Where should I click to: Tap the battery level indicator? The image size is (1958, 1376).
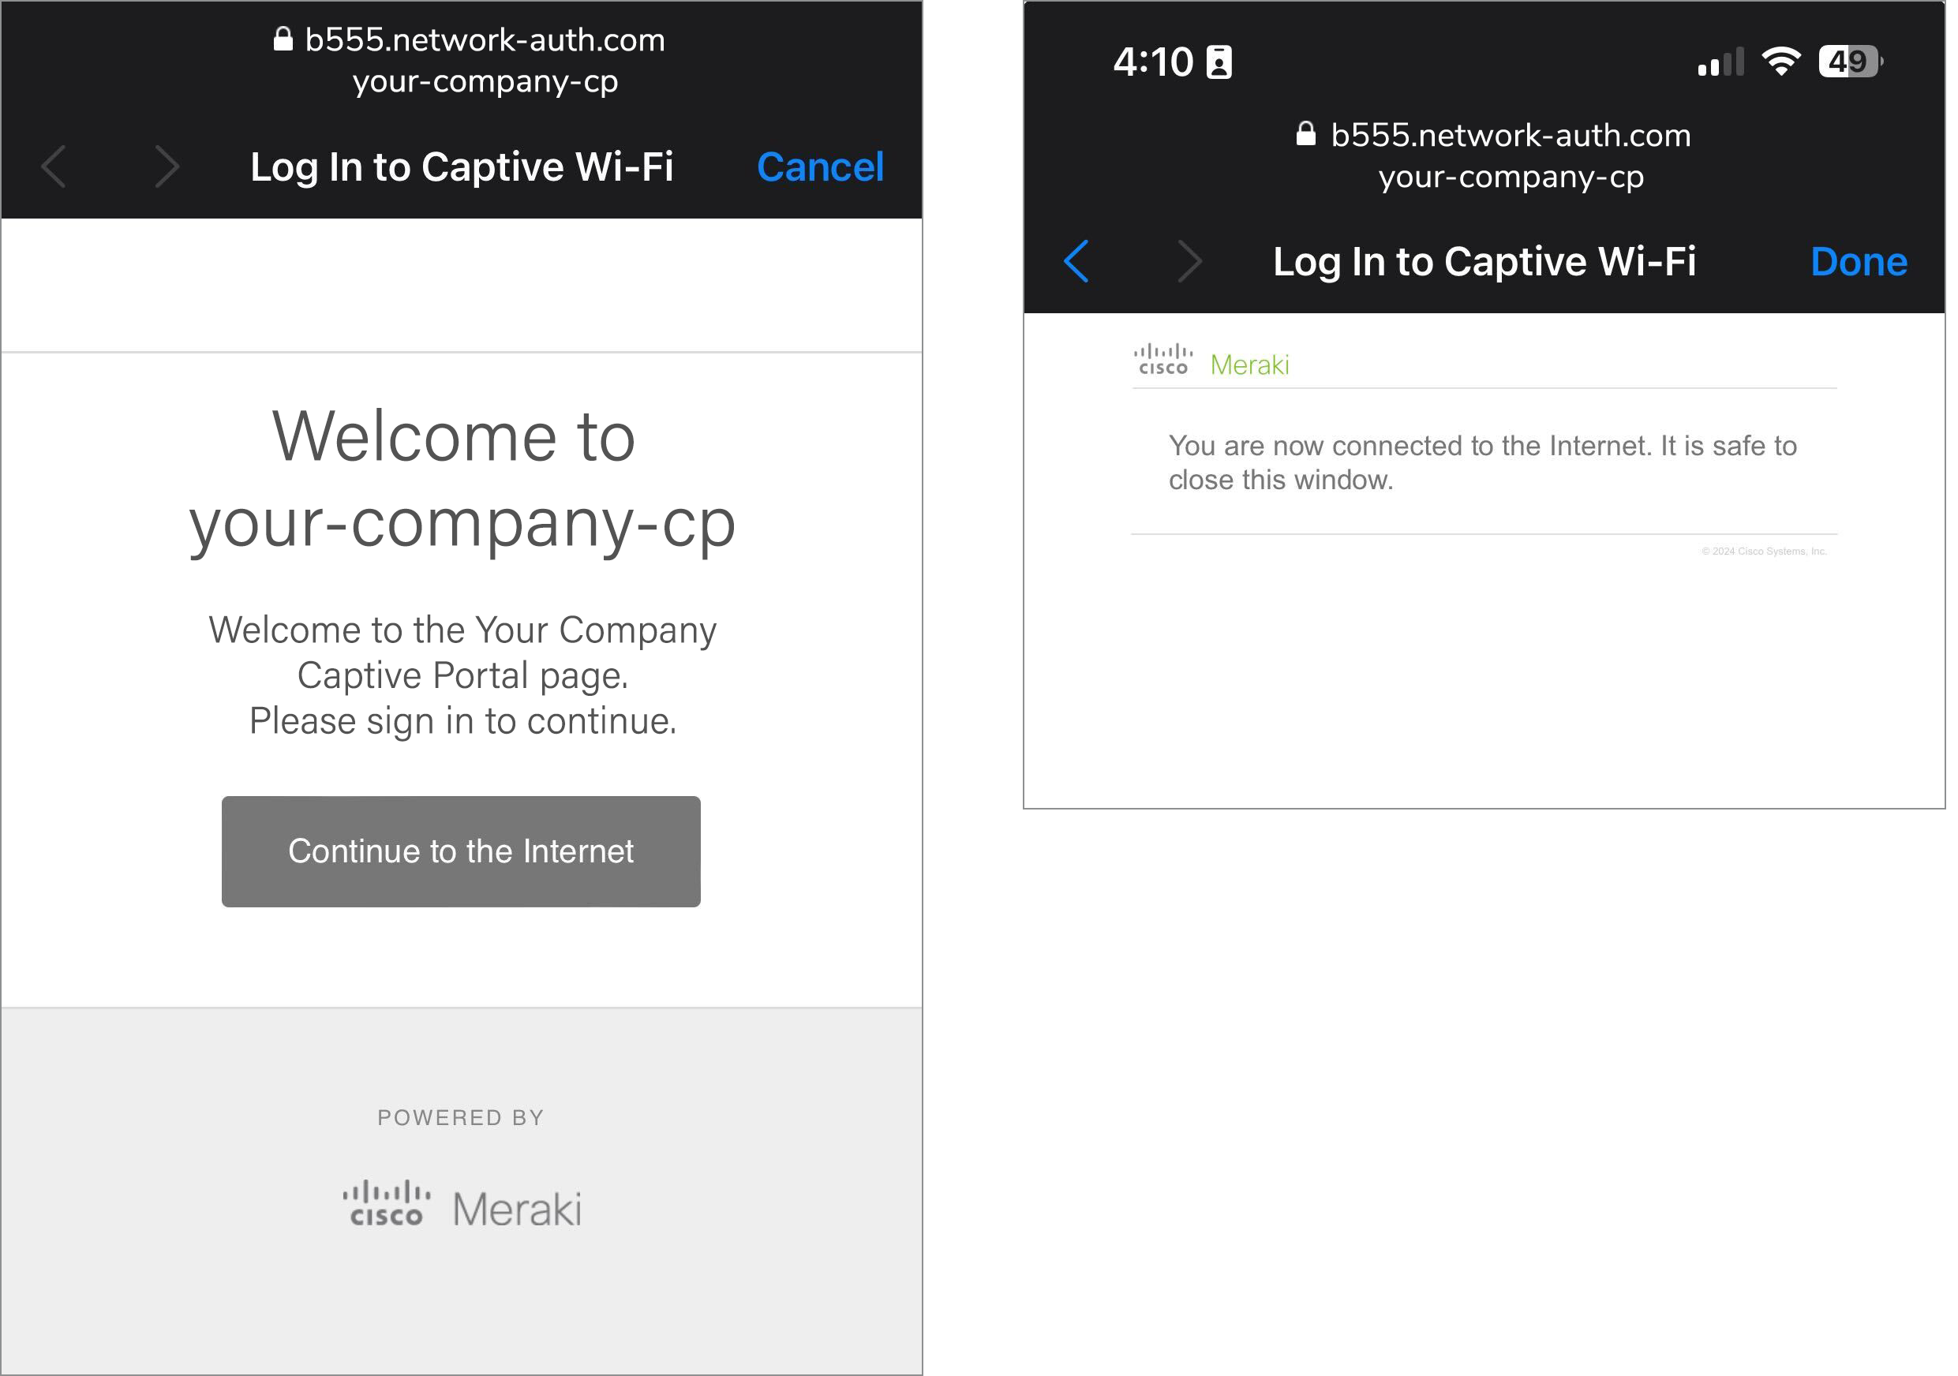tap(1850, 62)
